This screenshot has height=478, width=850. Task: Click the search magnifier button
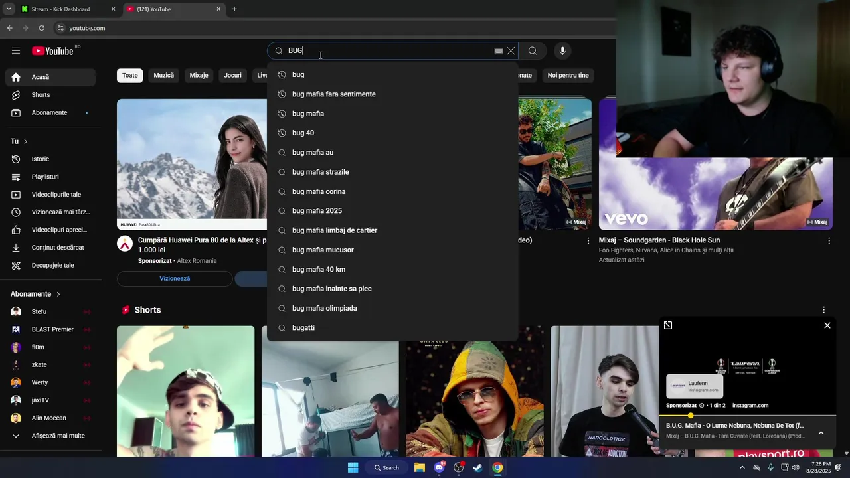click(x=533, y=51)
